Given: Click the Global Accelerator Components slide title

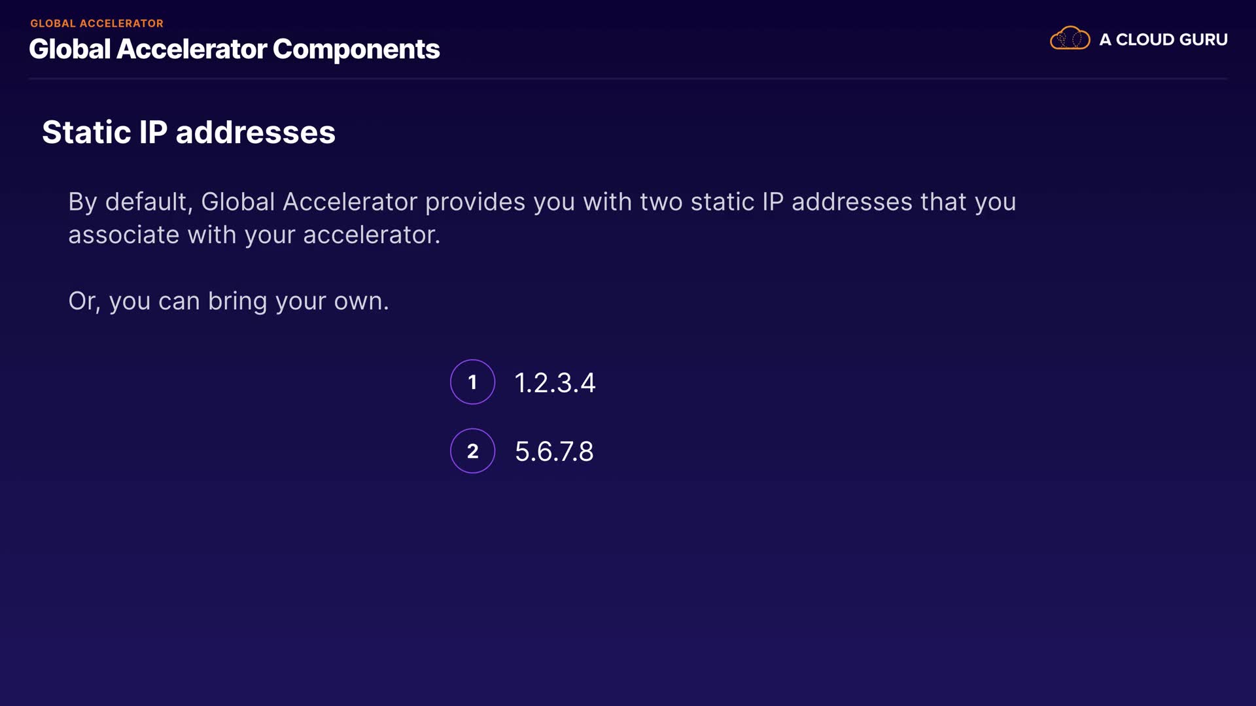Looking at the screenshot, I should (x=234, y=50).
